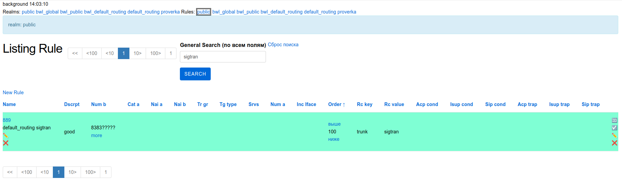Screen dimensions: 622x181
Task: Select the focused public link in Rules
Action: 204,12
